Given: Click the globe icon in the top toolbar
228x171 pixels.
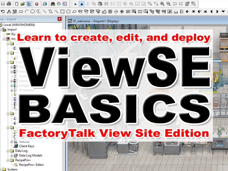Looking at the screenshot, I should pyautogui.click(x=45, y=4).
